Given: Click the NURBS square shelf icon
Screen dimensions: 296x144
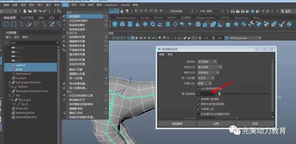Looking at the screenshot, I should (13, 24).
